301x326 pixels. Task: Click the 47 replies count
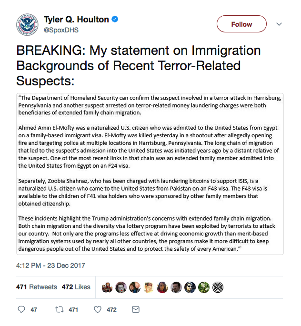click(x=34, y=310)
